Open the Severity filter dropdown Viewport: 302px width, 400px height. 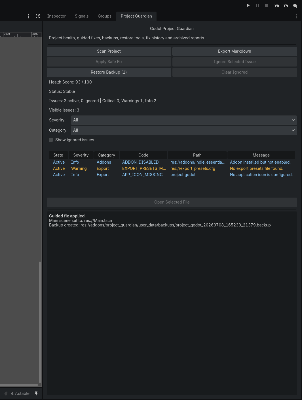click(x=184, y=120)
